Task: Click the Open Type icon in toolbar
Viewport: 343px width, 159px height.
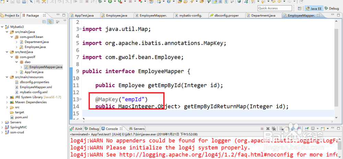Action: [x=180, y=1]
